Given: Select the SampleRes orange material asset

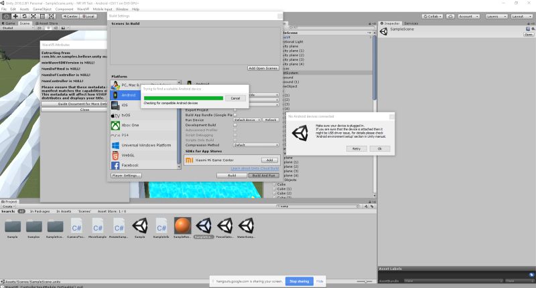Looking at the screenshot, I should point(182,228).
